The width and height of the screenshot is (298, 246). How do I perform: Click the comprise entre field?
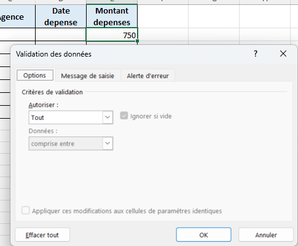[66, 143]
